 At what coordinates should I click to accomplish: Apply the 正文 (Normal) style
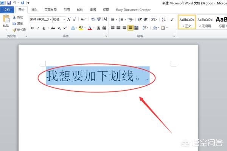[x=187, y=22]
